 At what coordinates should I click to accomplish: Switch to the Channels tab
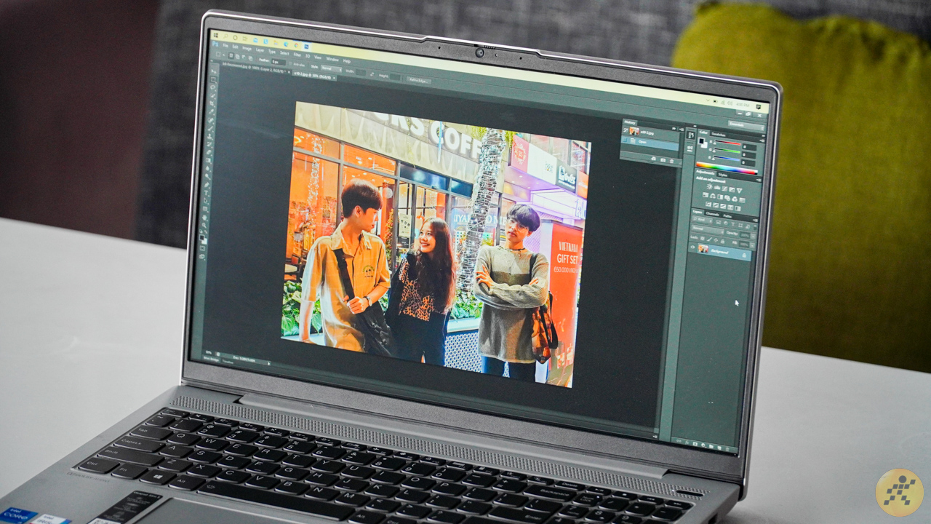pos(712,215)
